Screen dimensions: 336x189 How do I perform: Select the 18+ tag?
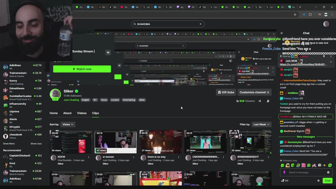95,100
